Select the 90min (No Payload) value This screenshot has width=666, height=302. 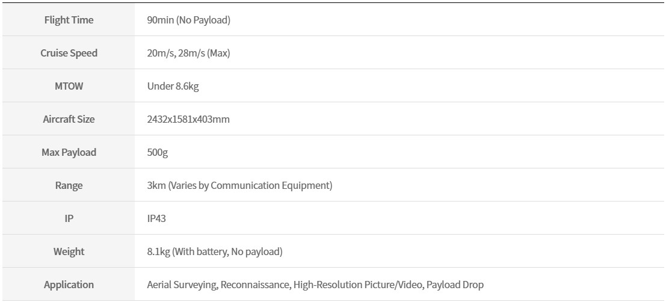(x=188, y=20)
